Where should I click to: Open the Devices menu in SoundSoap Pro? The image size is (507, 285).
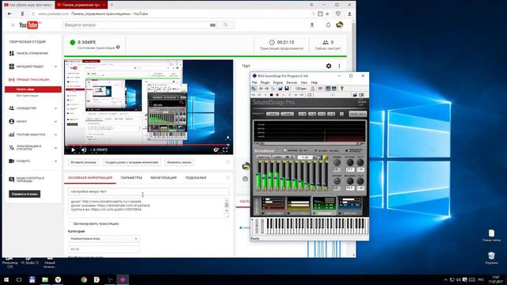tap(292, 82)
